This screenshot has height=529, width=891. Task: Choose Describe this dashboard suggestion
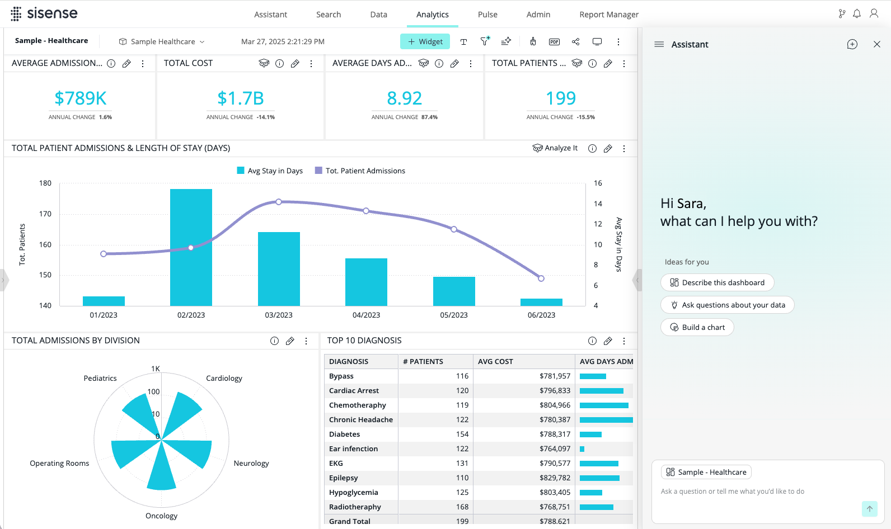coord(717,282)
